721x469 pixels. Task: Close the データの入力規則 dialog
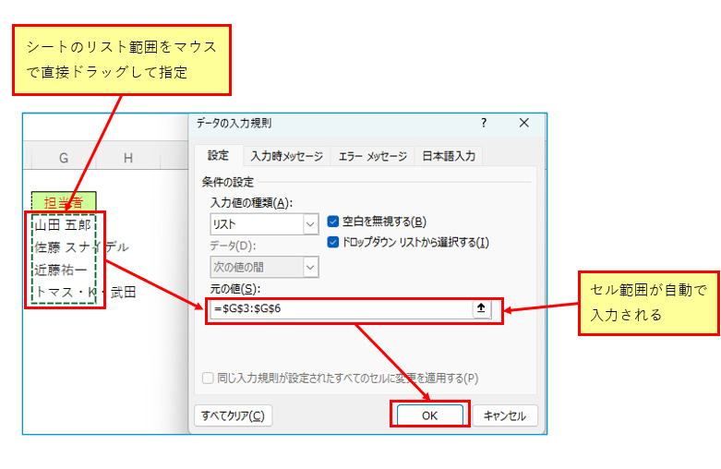pyautogui.click(x=523, y=123)
